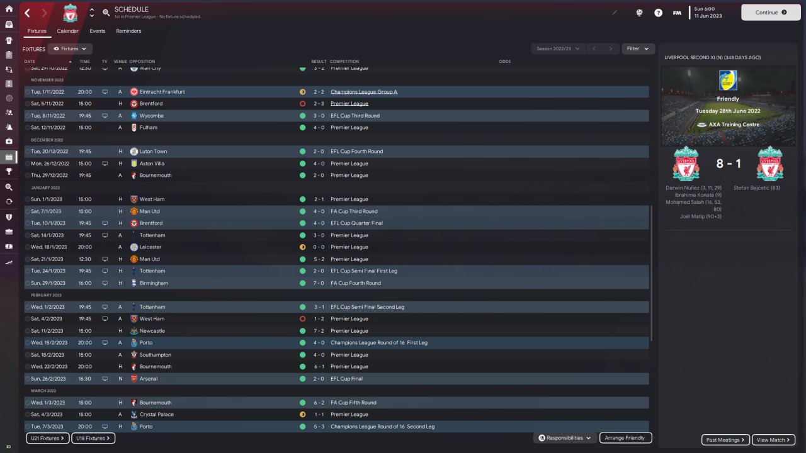The height and width of the screenshot is (453, 806).
Task: Open the Season 2022/23 dropdown
Action: point(557,48)
